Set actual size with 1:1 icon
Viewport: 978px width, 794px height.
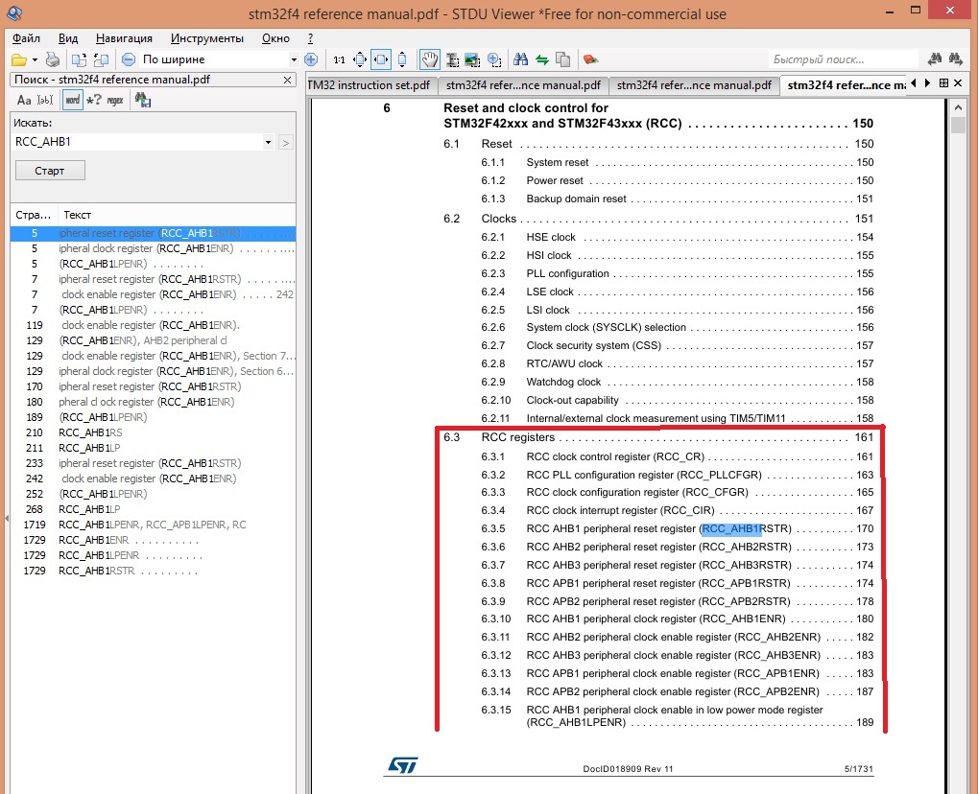coord(340,59)
